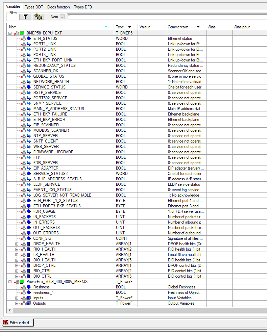267x334 pixels.
Task: Open the Type column filter dropdown
Action: pos(129,27)
